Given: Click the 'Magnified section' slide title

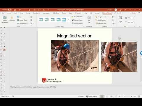Looking at the screenshot, I should click(75, 36).
